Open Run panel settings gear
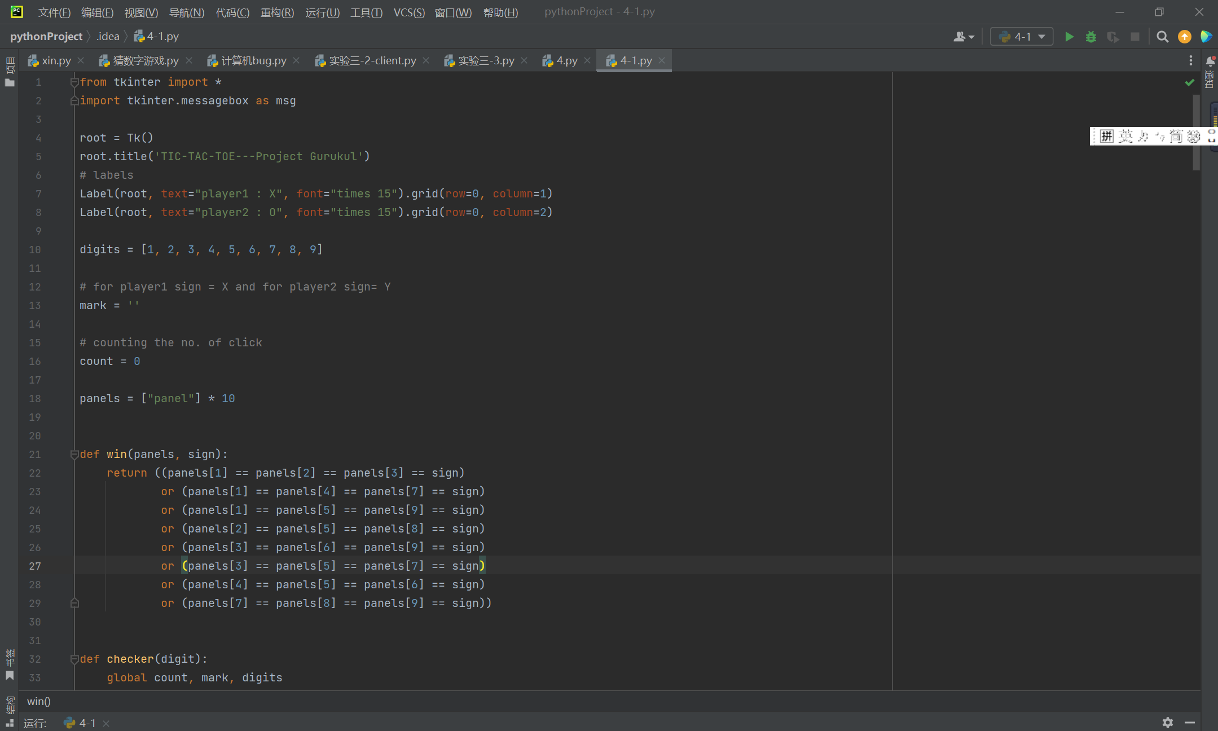 point(1167,723)
